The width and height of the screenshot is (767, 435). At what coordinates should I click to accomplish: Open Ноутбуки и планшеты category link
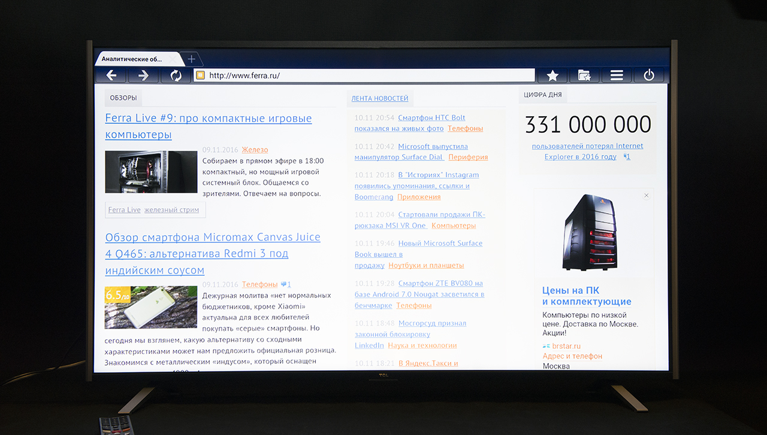click(x=426, y=266)
